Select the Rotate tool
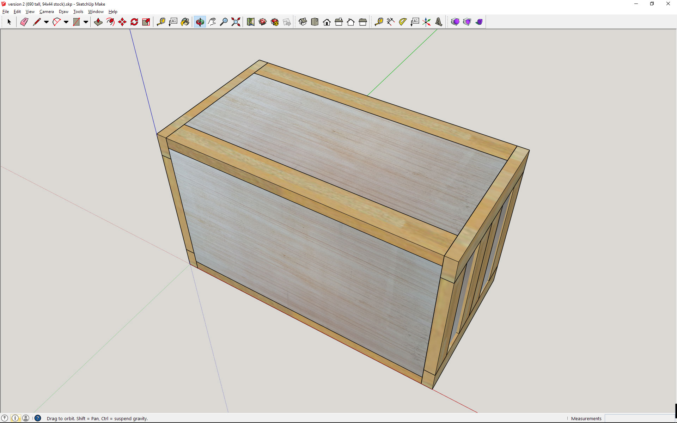 coord(134,22)
